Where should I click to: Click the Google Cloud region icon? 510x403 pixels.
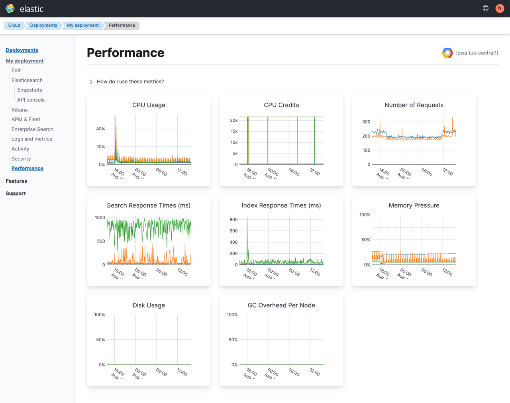point(447,53)
